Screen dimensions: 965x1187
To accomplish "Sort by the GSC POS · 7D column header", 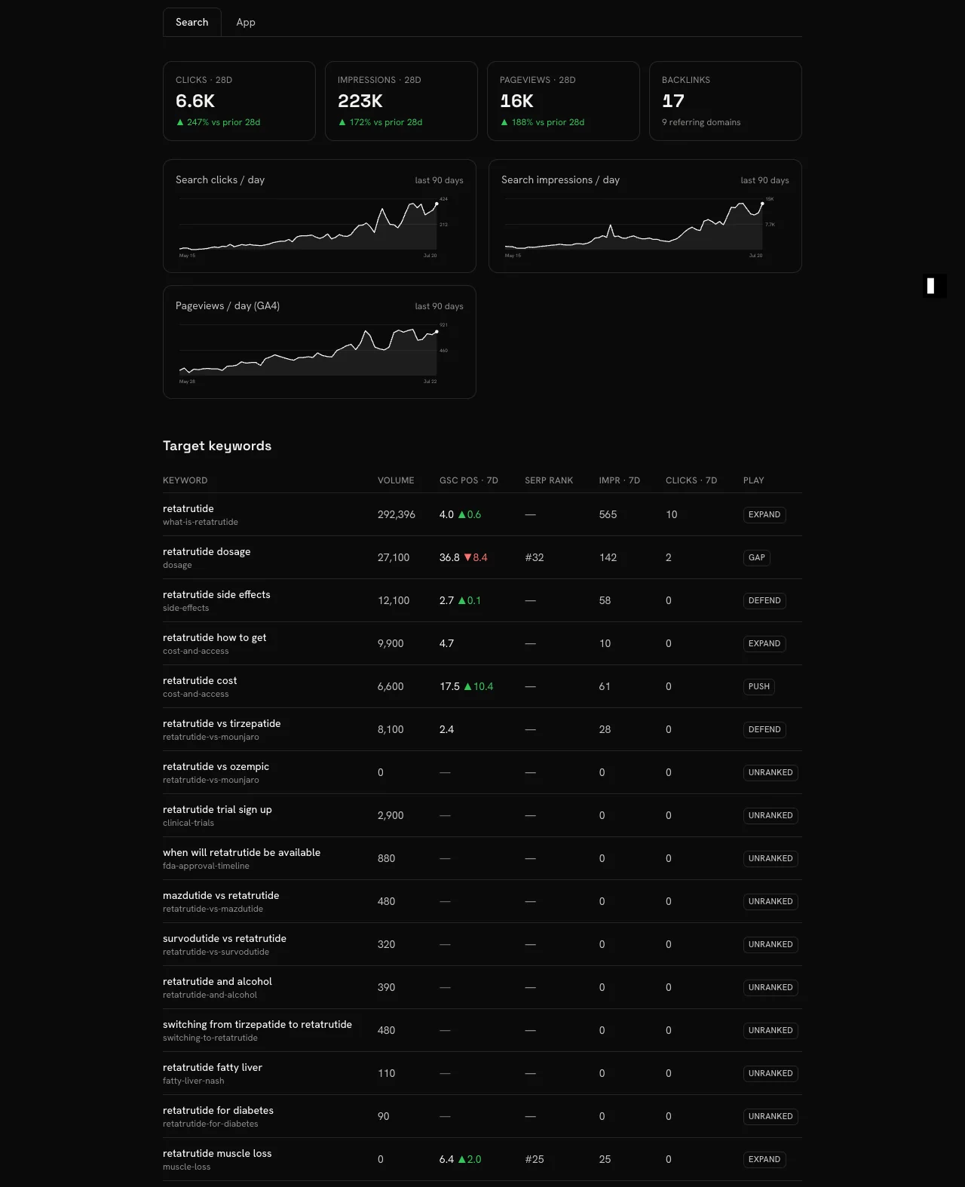I will [469, 480].
